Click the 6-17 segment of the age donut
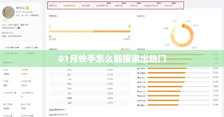 (183, 26)
